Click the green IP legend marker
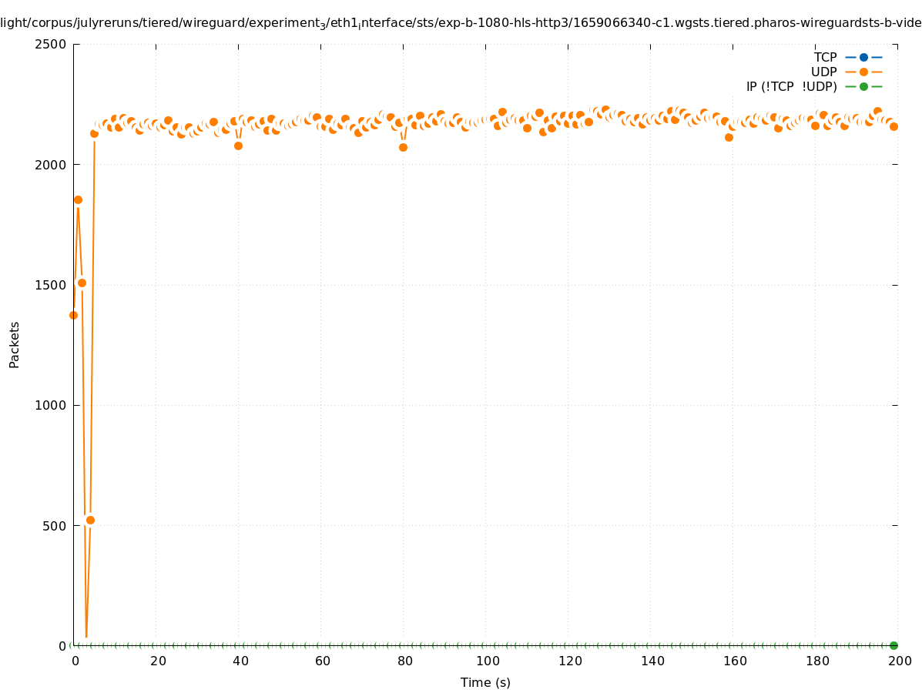The image size is (922, 693). tap(863, 86)
